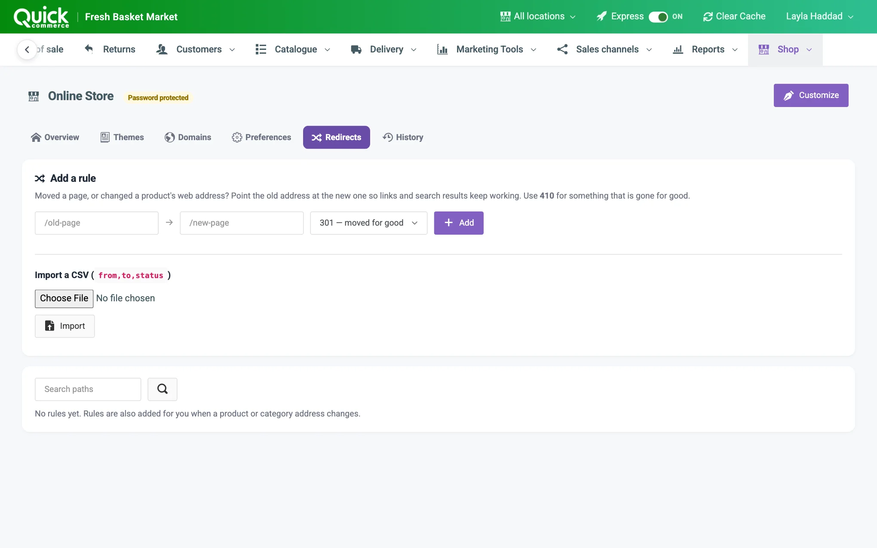
Task: Click the Shop storefront icon in navbar
Action: [x=764, y=49]
